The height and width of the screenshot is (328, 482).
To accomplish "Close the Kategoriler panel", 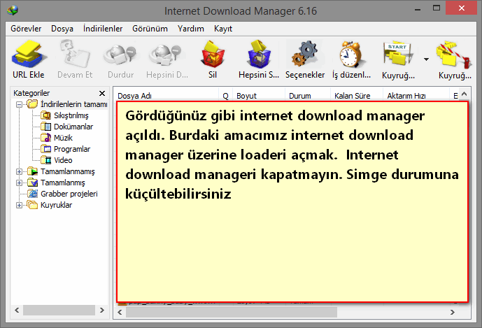I will 102,93.
